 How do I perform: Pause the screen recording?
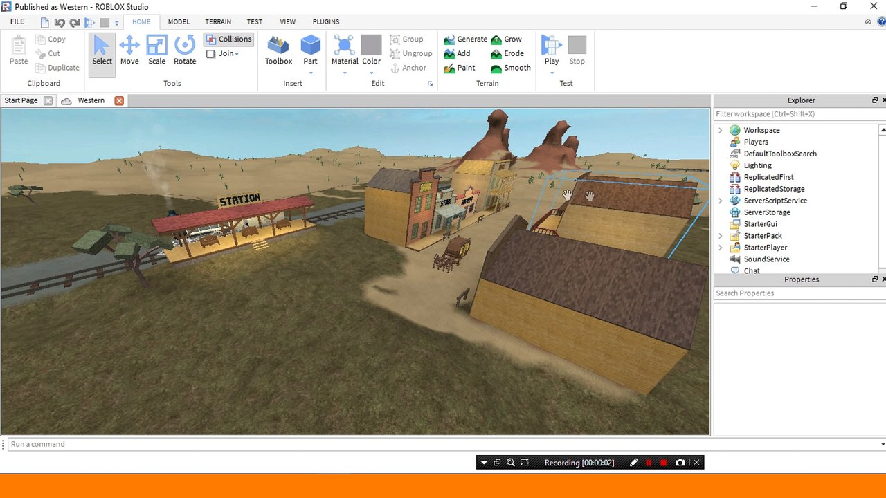click(x=649, y=463)
